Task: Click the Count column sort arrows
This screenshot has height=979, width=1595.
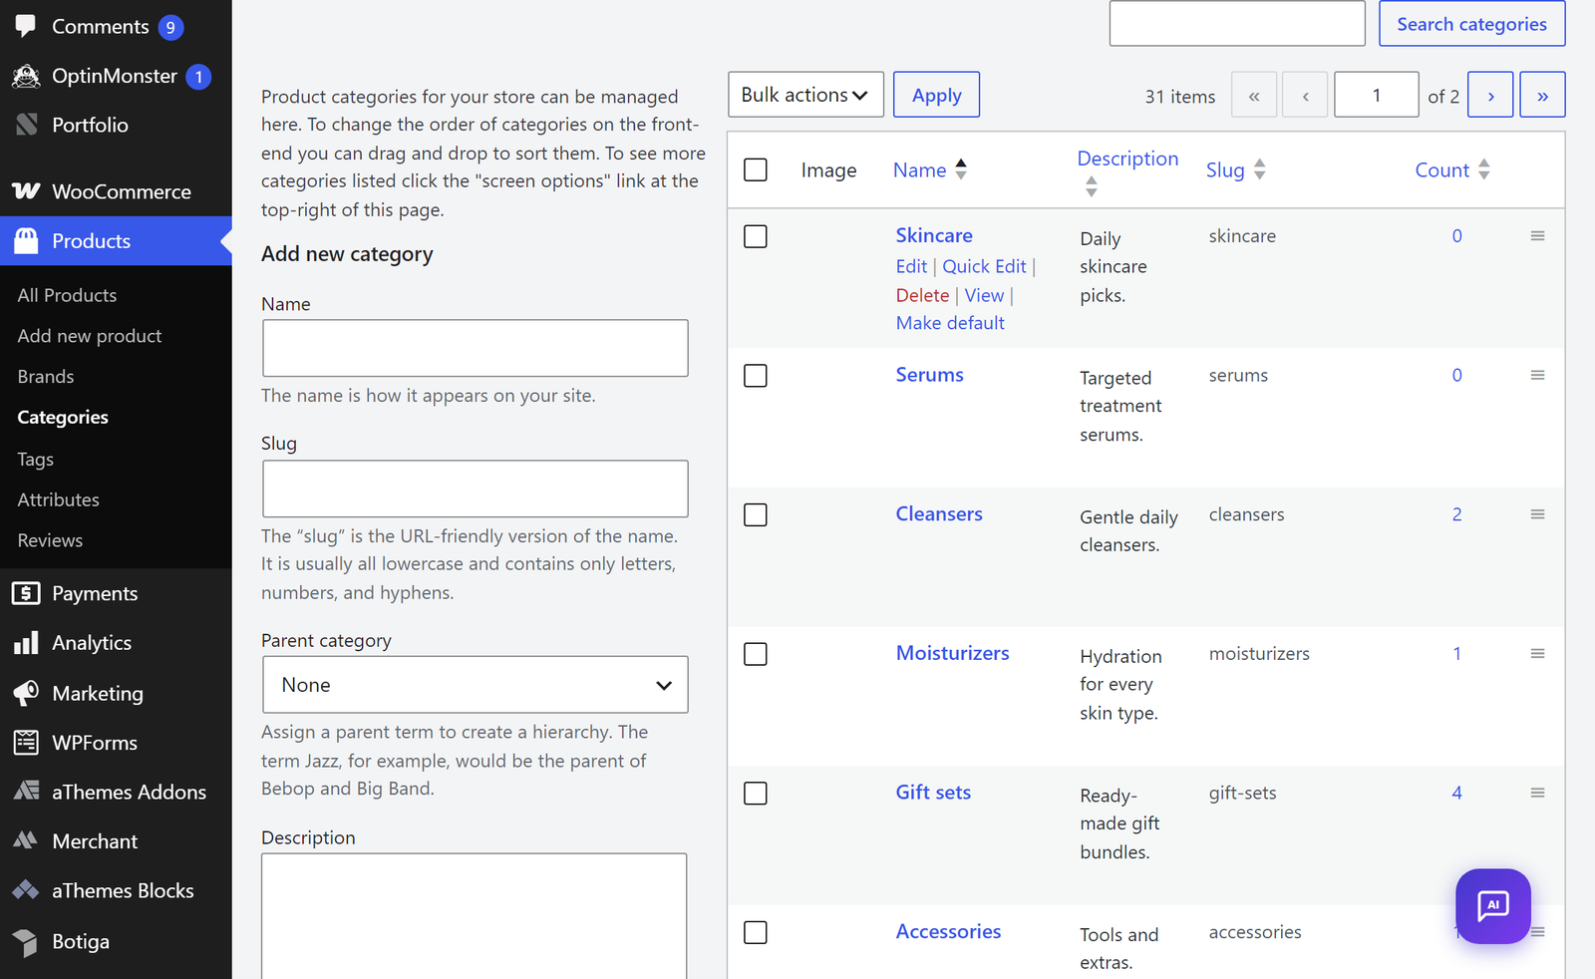Action: click(x=1484, y=169)
